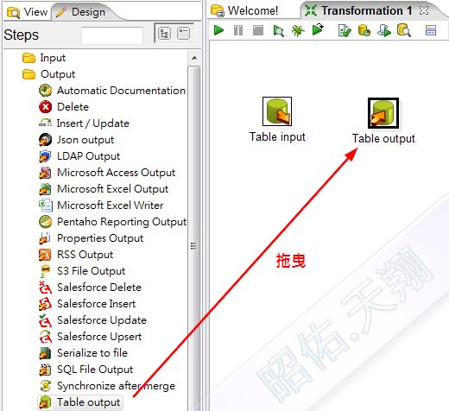Select the S3 File Output step
Screen dimensions: 449x411
pos(82,271)
